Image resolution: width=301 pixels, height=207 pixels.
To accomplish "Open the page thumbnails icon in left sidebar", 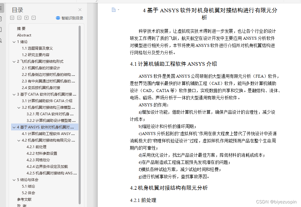I will (1, 19).
